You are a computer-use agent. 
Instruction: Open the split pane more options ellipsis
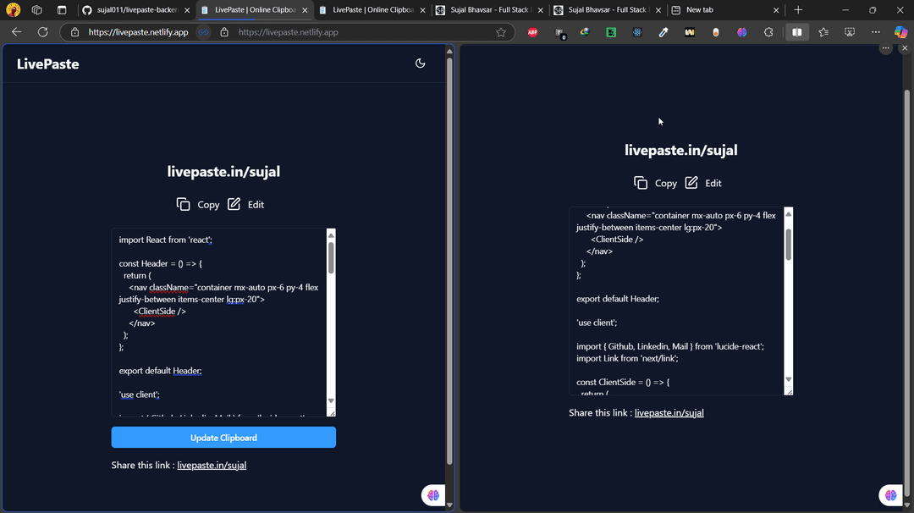885,48
